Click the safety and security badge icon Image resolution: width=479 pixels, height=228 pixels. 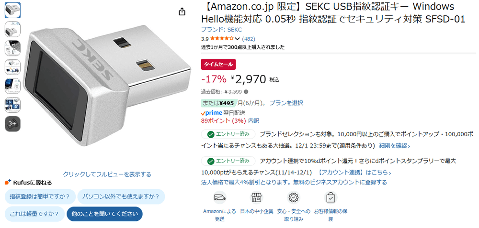click(294, 197)
